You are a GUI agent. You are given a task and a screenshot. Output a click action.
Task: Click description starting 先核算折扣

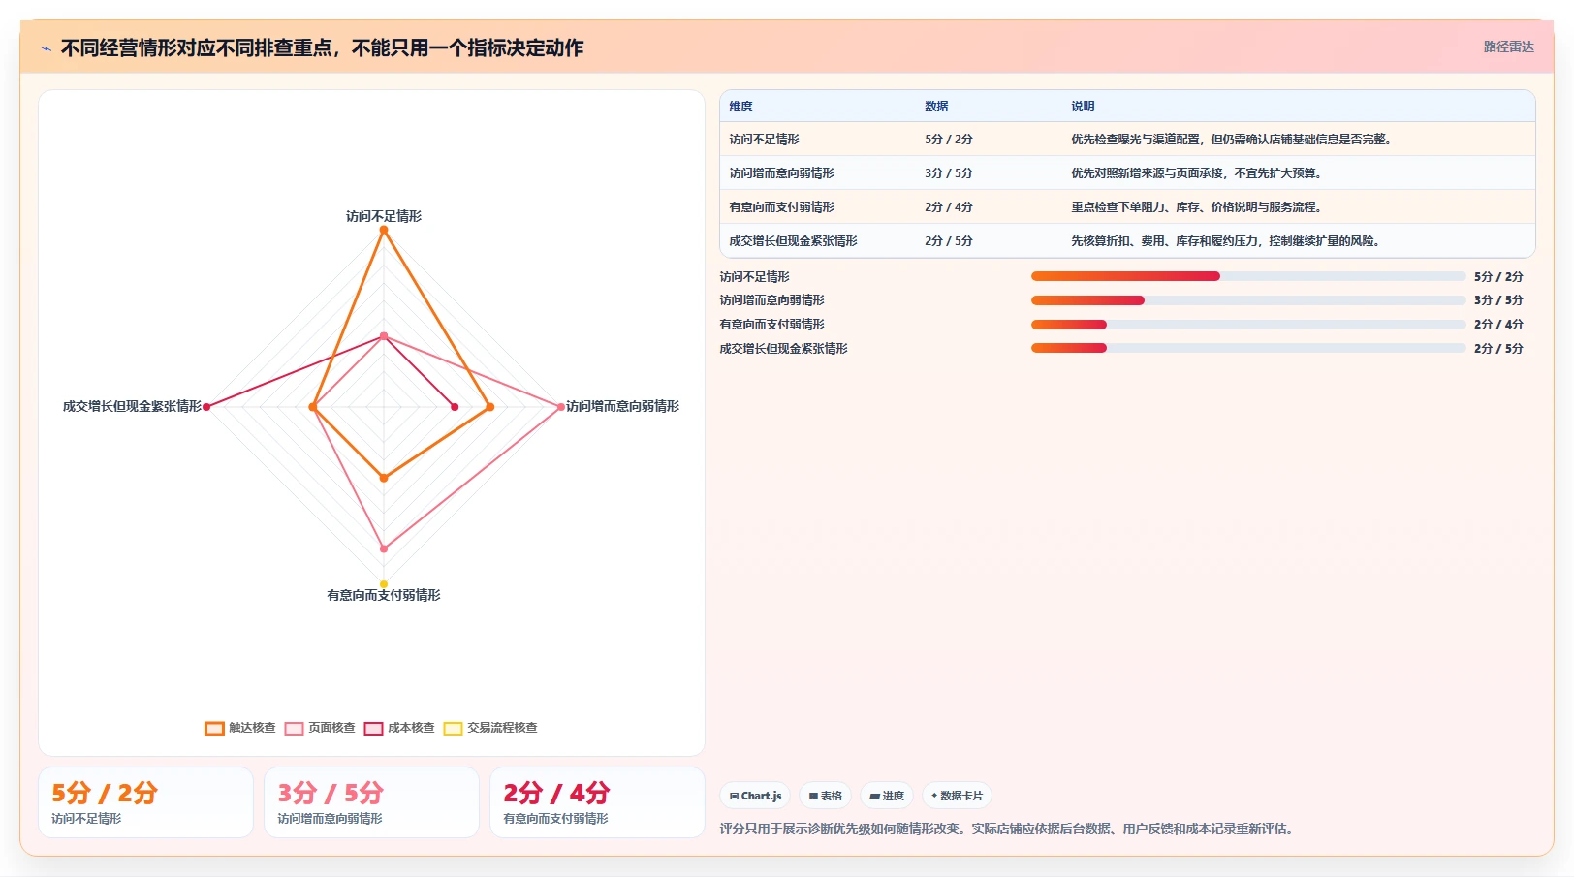tap(1227, 241)
